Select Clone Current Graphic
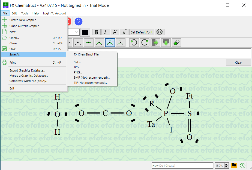 click(34, 26)
